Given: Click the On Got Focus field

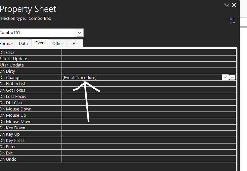Looking at the screenshot, I should click(149, 90).
